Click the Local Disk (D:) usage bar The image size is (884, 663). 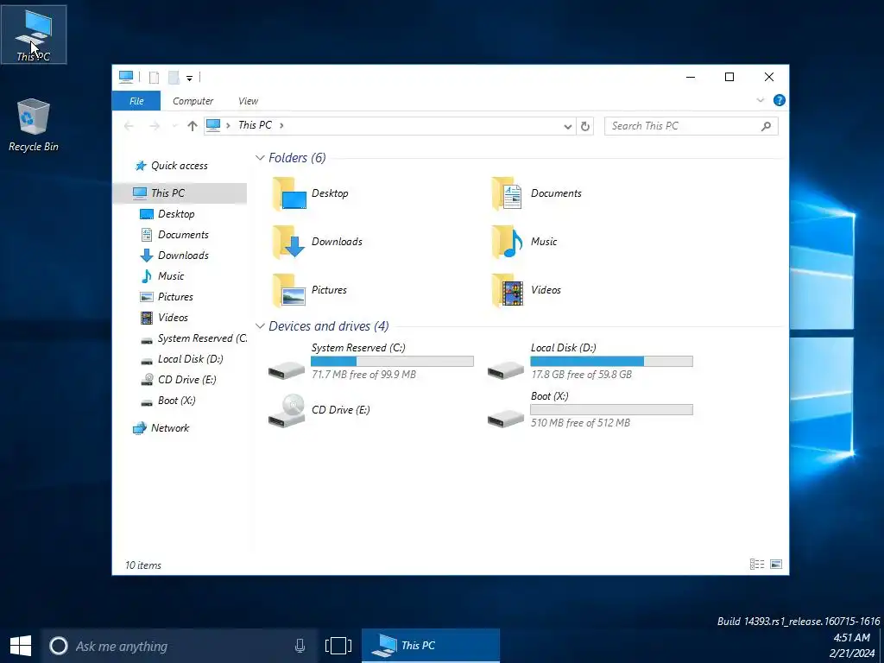612,362
